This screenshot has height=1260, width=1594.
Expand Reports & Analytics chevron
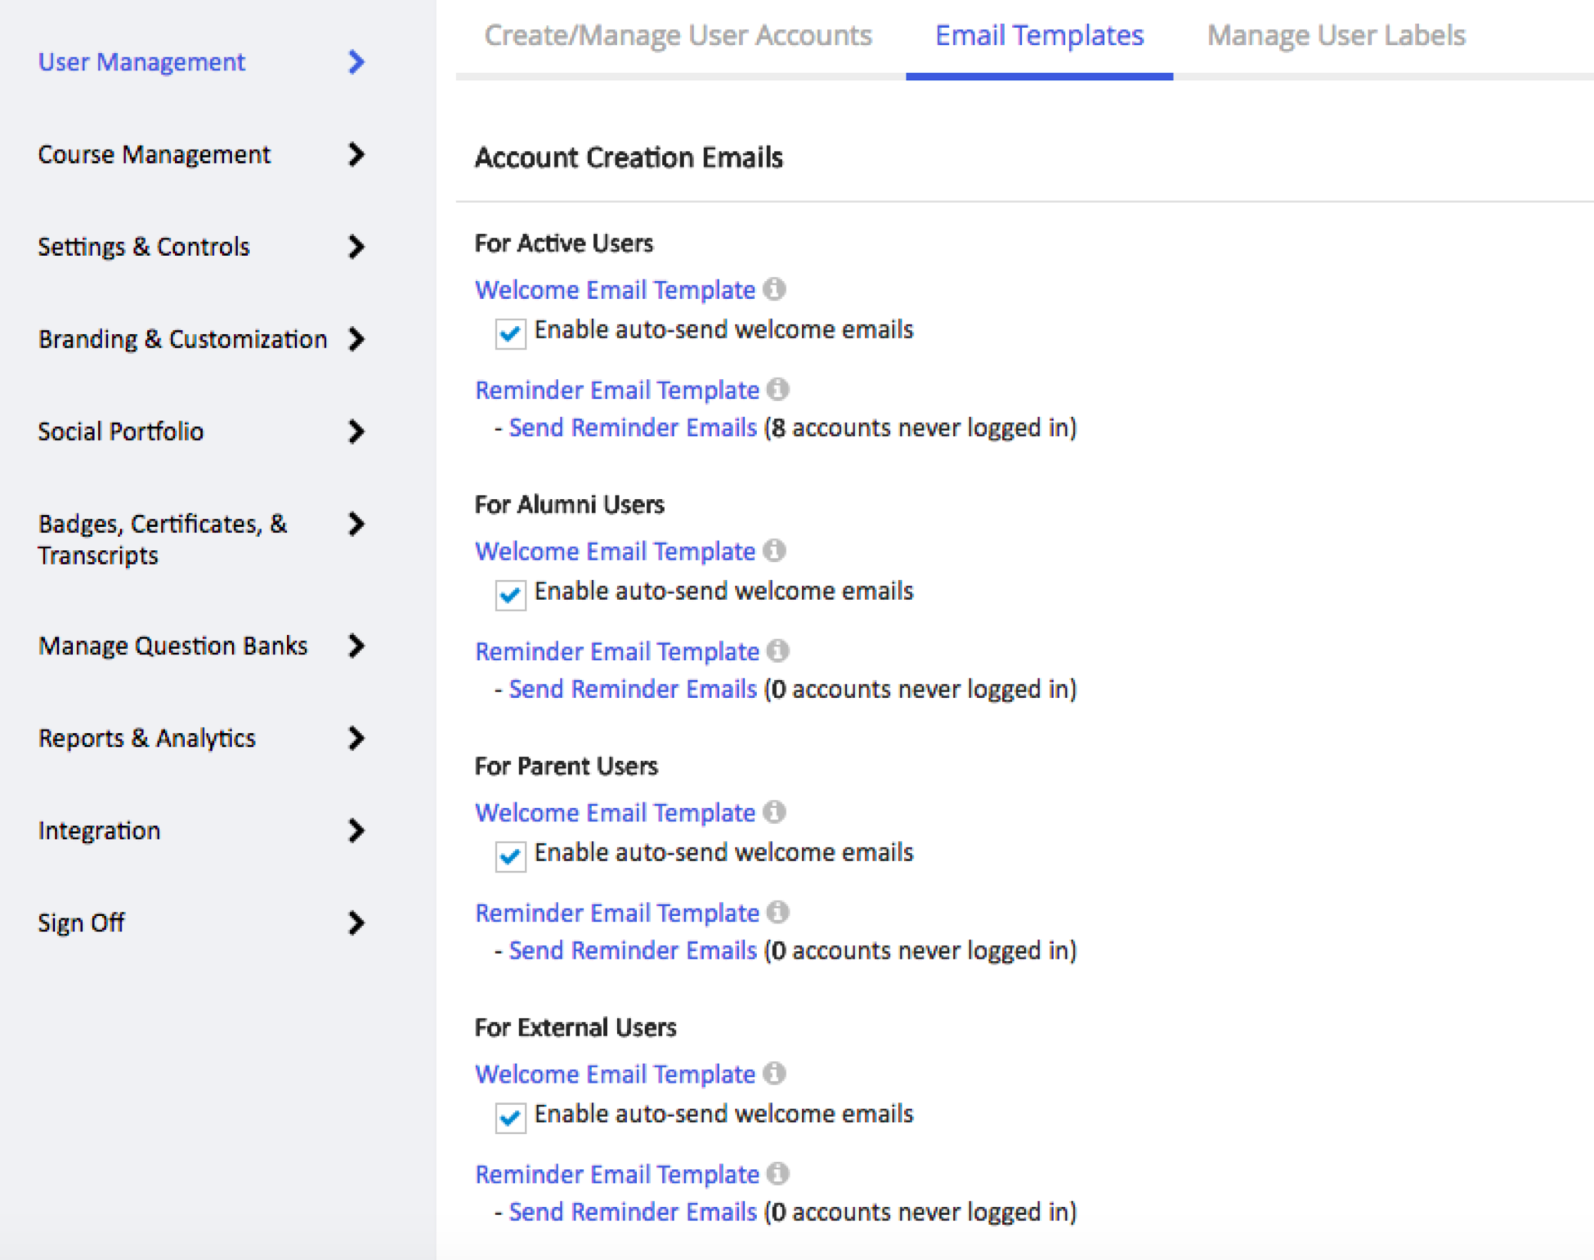coord(356,738)
